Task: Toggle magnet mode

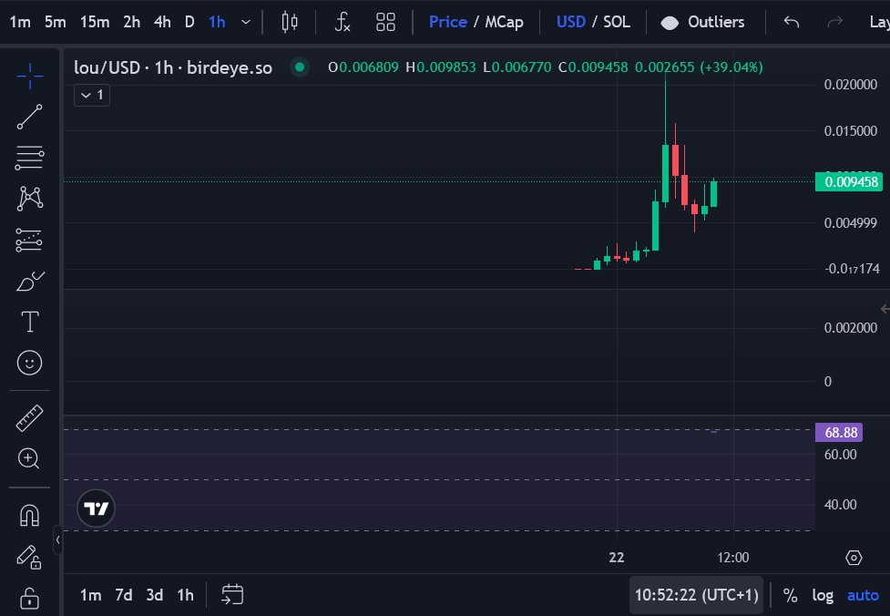Action: (x=29, y=516)
